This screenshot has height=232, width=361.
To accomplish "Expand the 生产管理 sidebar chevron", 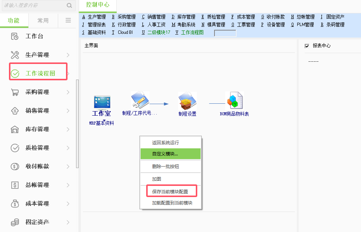I will [68, 55].
